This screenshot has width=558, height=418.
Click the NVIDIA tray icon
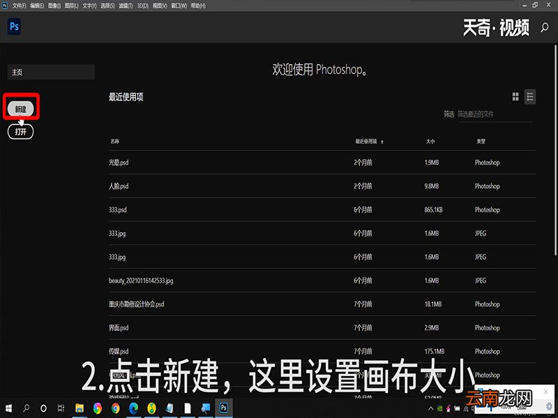click(440, 408)
